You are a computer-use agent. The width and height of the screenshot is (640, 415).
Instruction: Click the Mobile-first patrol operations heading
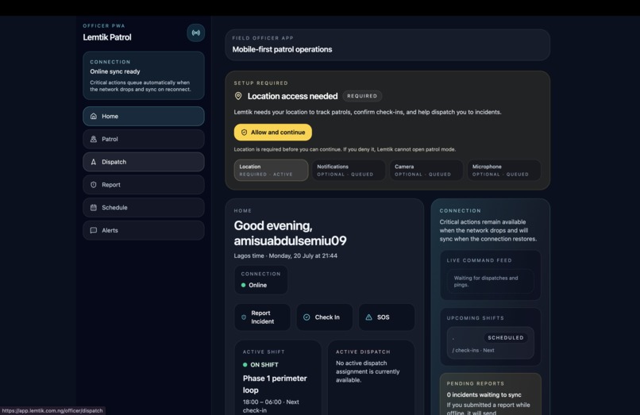282,49
